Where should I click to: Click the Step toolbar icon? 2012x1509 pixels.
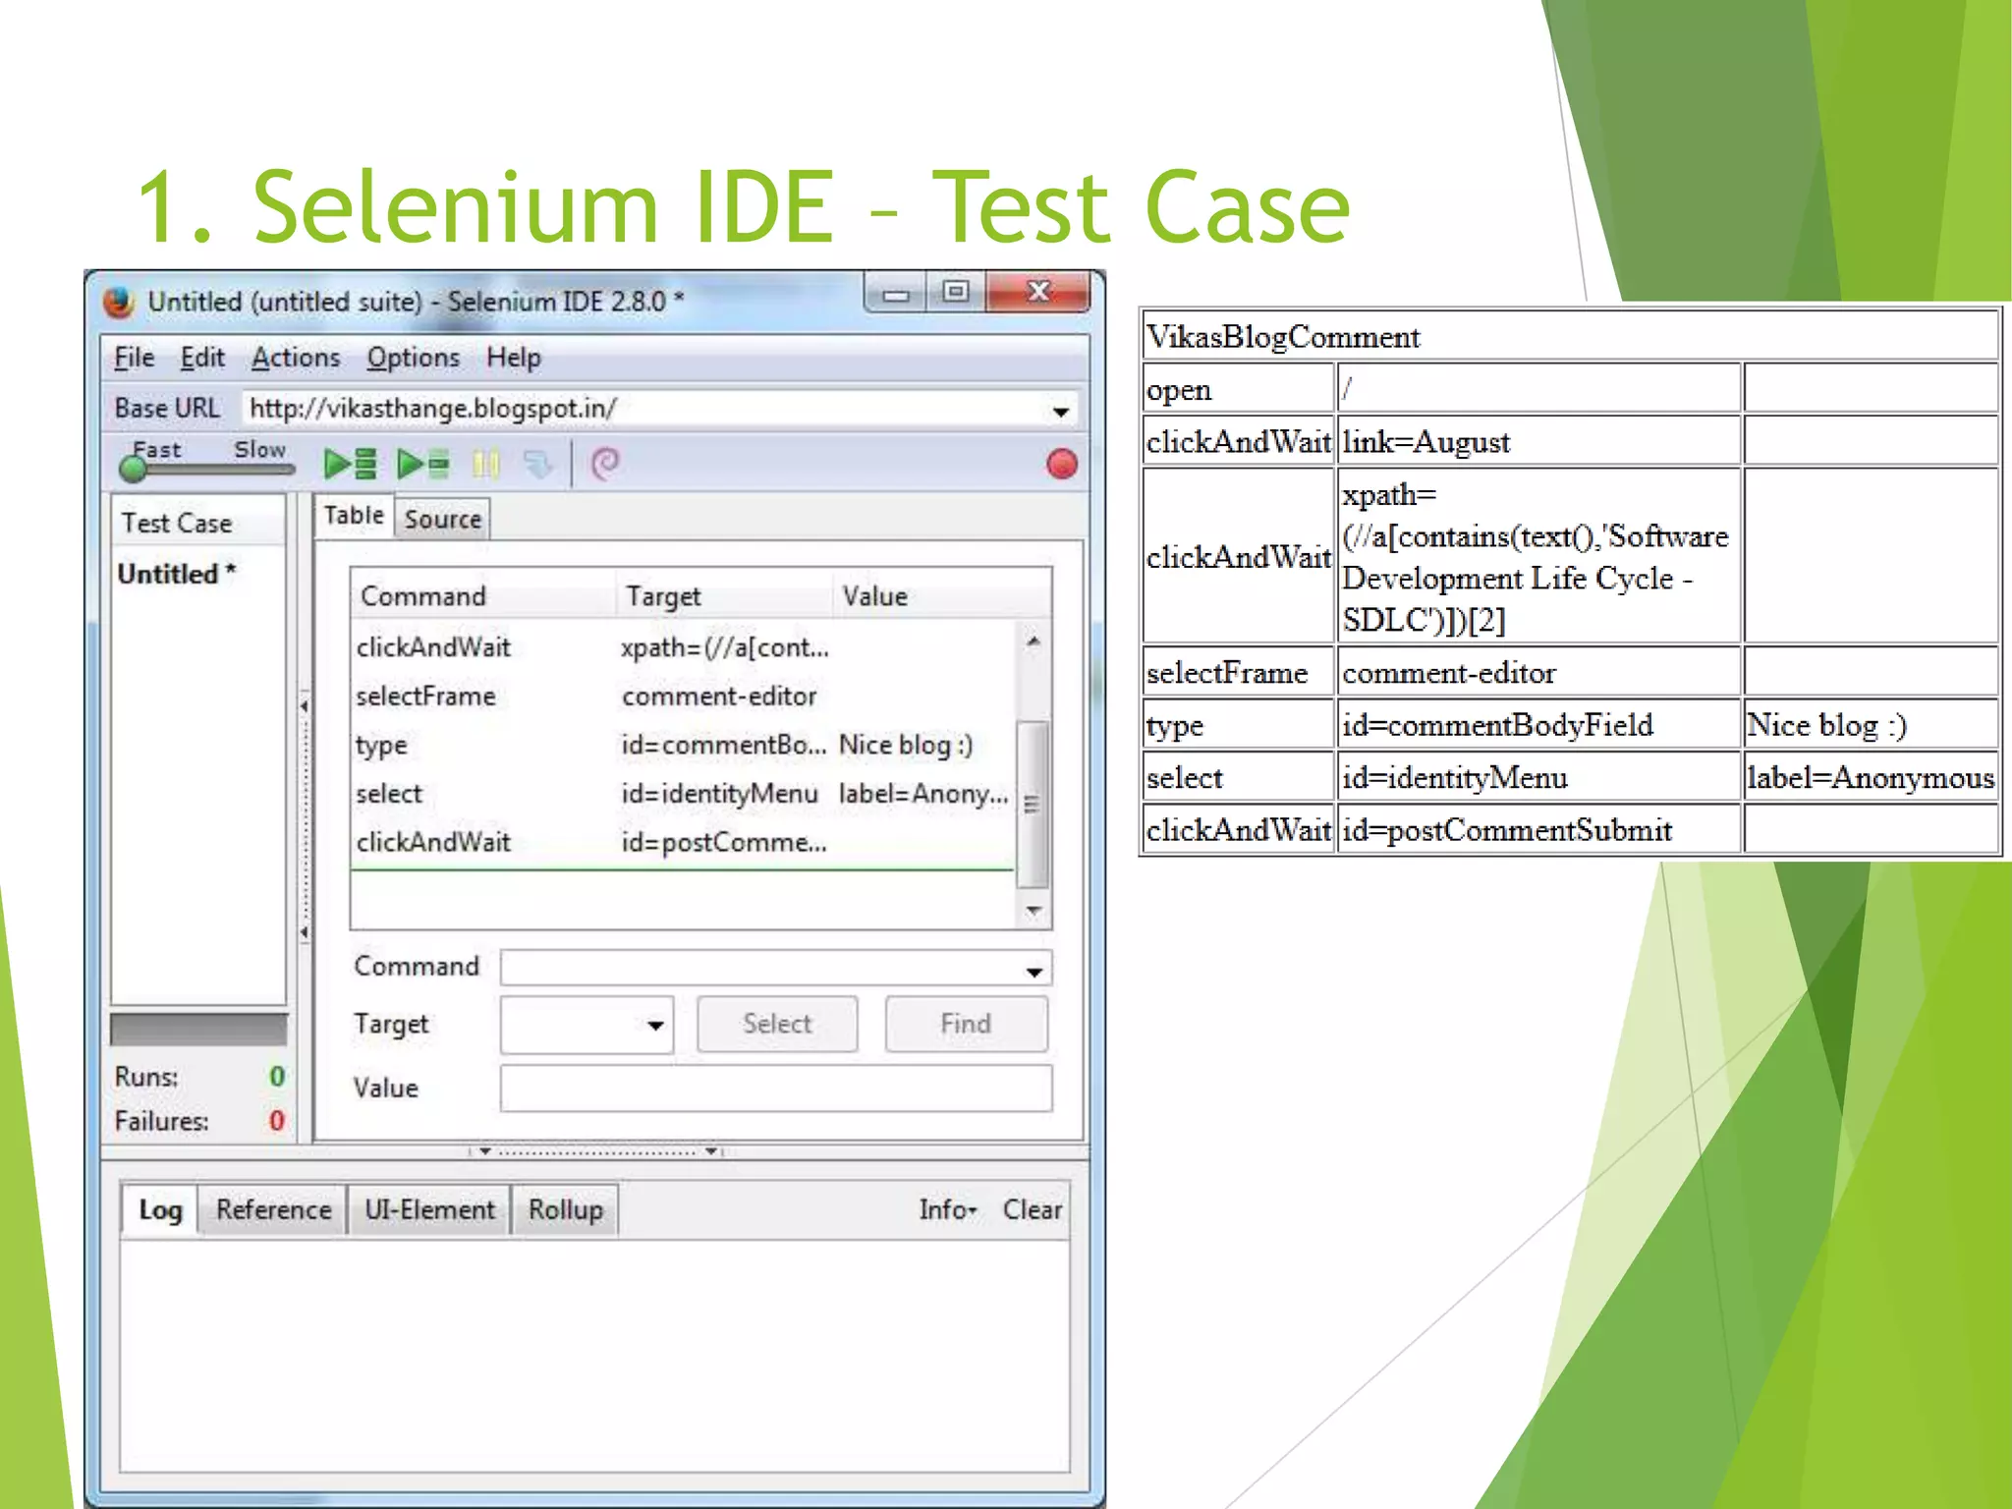click(537, 464)
